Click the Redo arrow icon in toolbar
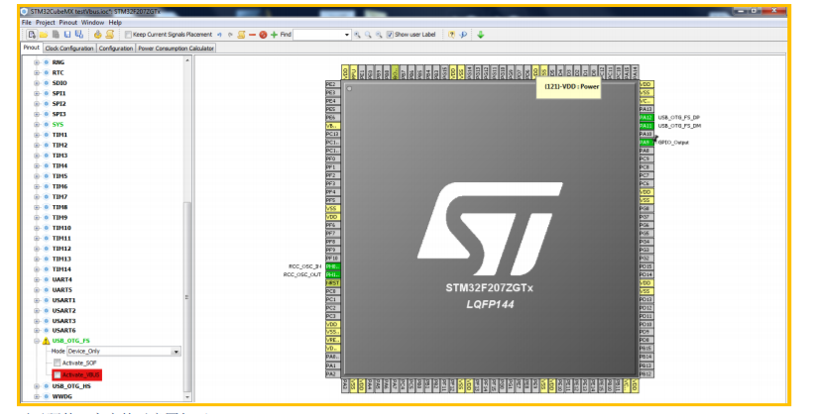 pos(230,35)
